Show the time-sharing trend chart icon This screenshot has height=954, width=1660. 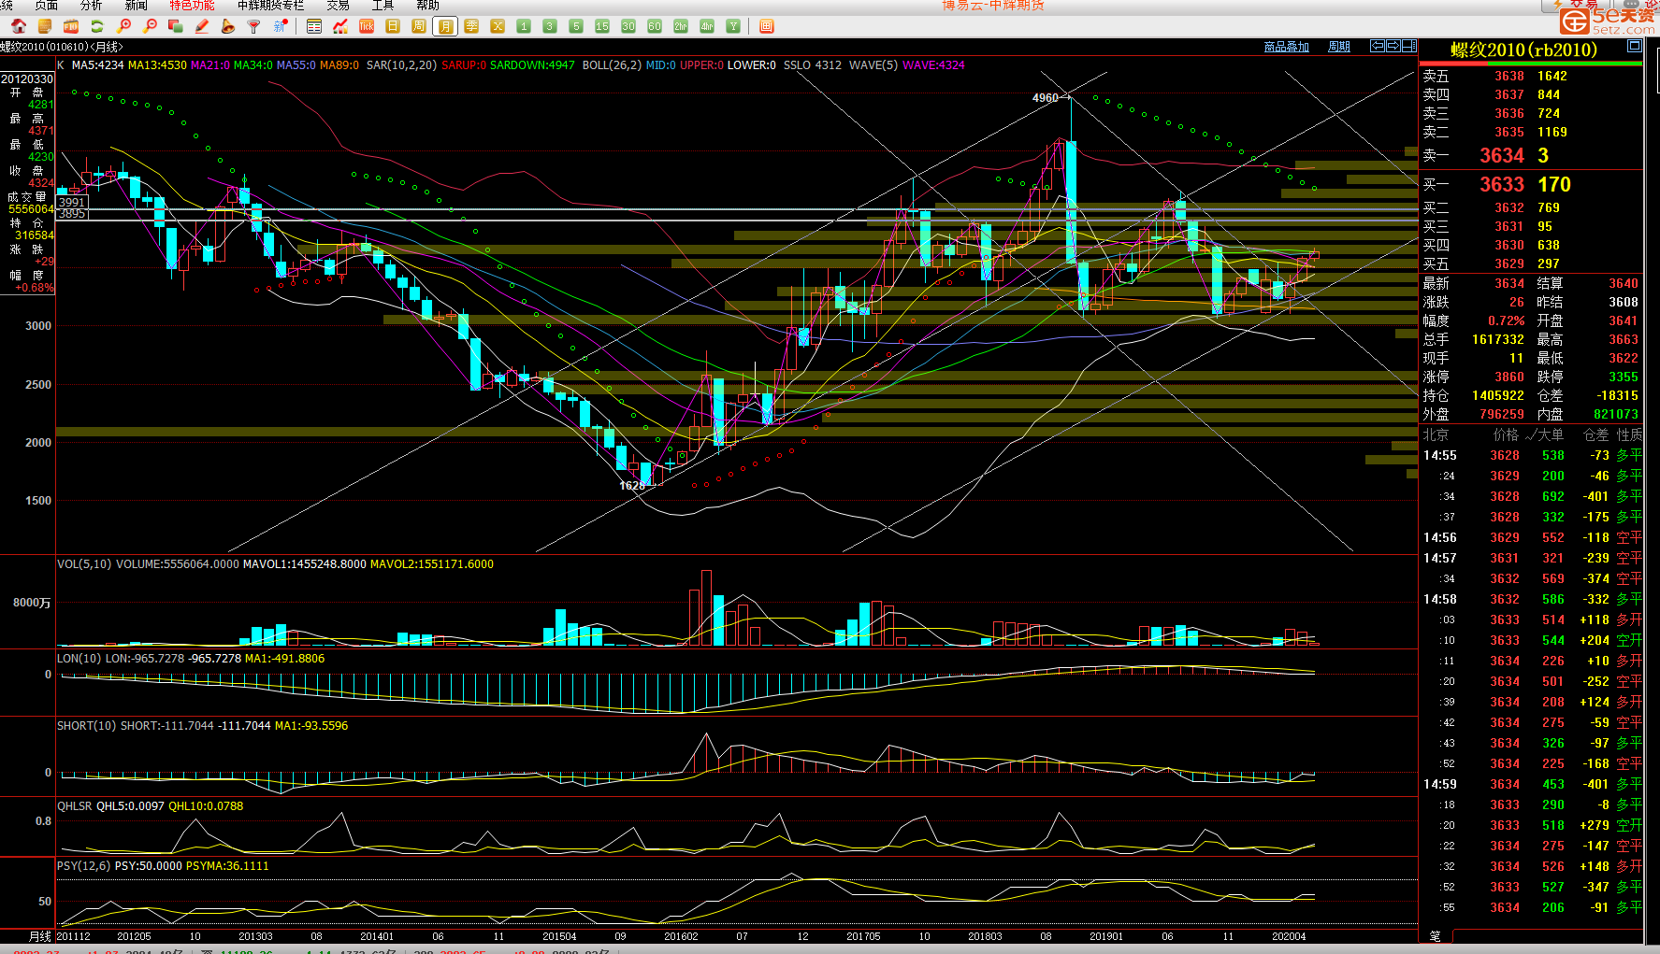340,26
